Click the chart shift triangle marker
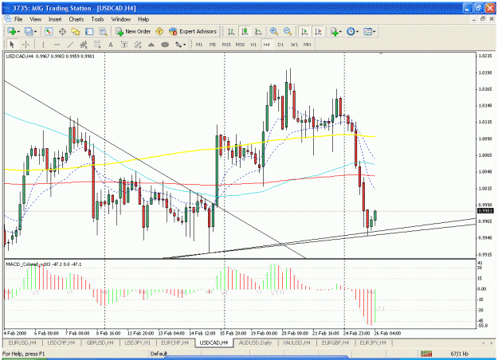Screen dimensions: 498x360 coord(381,53)
